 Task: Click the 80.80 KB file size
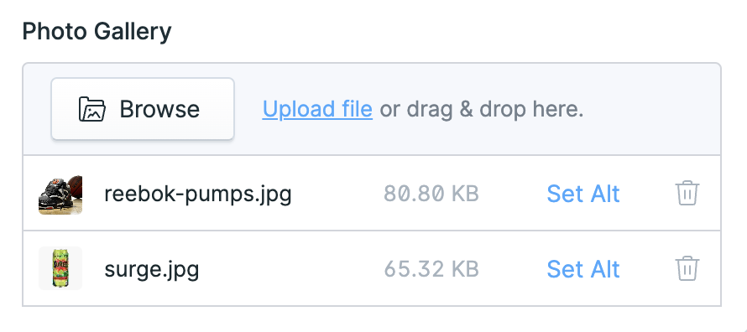click(x=431, y=194)
